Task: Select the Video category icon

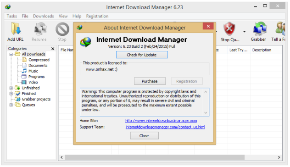Action: pyautogui.click(x=24, y=82)
